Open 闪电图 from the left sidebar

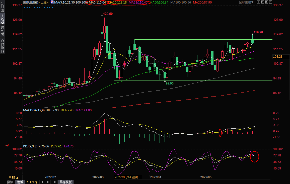pos(2,31)
